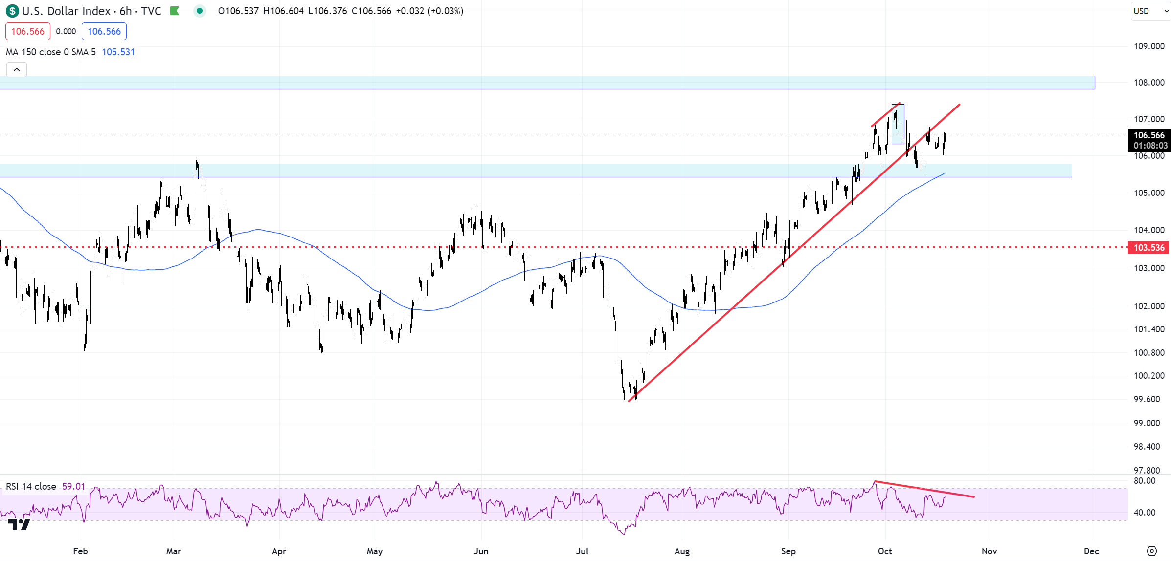Click the green market status dot
Image resolution: width=1171 pixels, height=561 pixels.
(199, 11)
